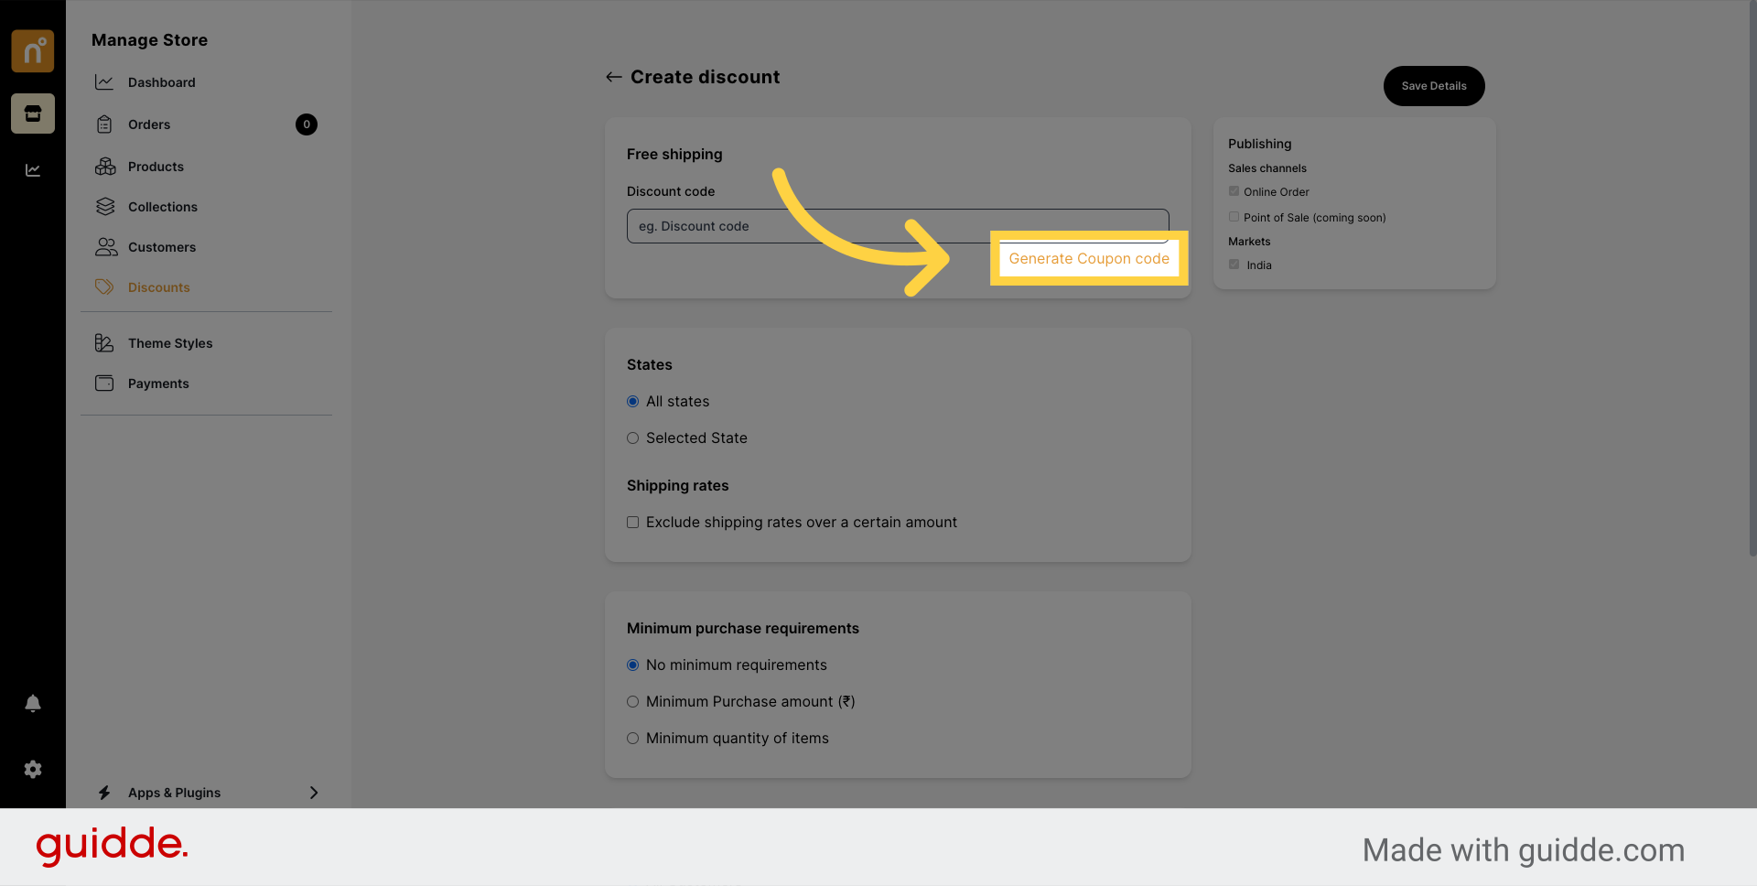Click the page vertical scrollbar
The image size is (1757, 886).
[x=1752, y=279]
